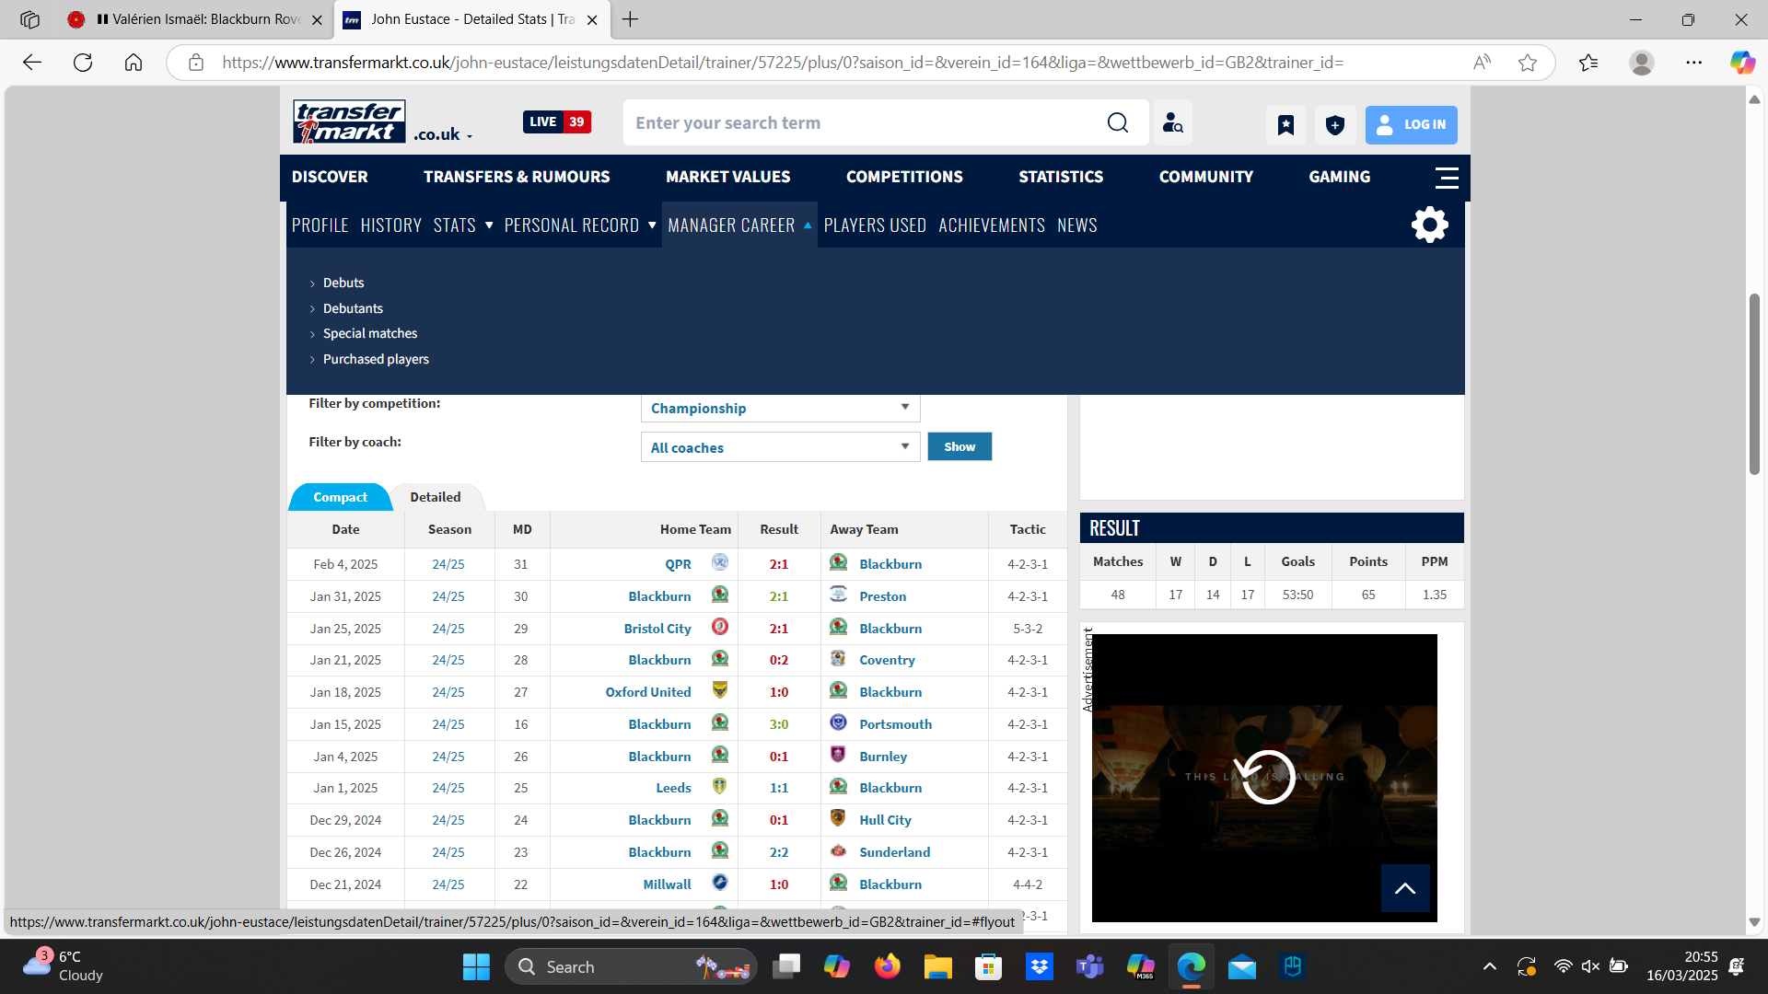
Task: Open the settings gear icon
Action: 1430,225
